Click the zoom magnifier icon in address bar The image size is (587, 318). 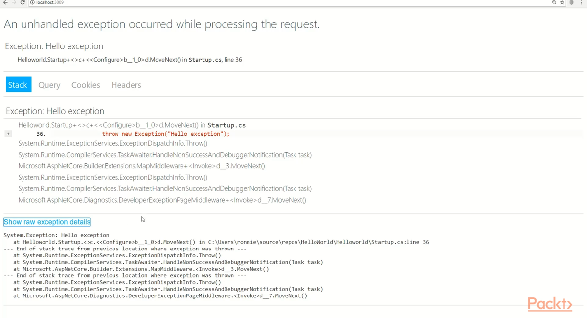(x=554, y=3)
